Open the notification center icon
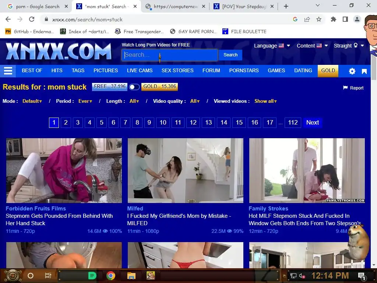The image size is (377, 283). pyautogui.click(x=362, y=276)
